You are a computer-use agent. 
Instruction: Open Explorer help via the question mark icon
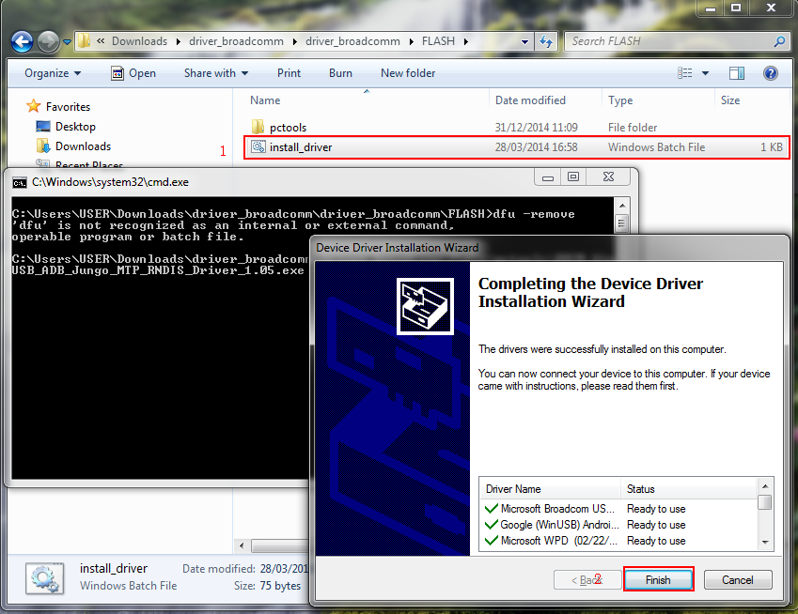click(x=773, y=73)
